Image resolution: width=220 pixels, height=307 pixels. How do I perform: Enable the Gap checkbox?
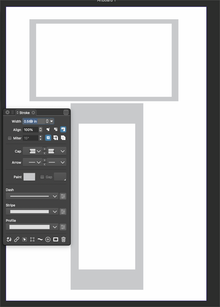(x=42, y=177)
